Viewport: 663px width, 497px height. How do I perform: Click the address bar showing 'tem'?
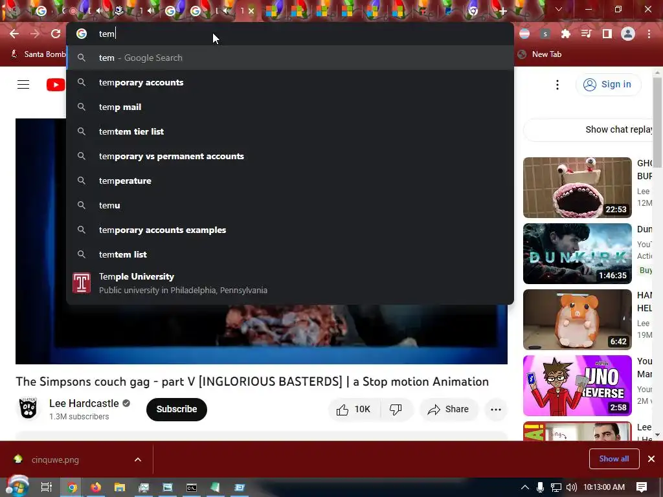(289, 34)
